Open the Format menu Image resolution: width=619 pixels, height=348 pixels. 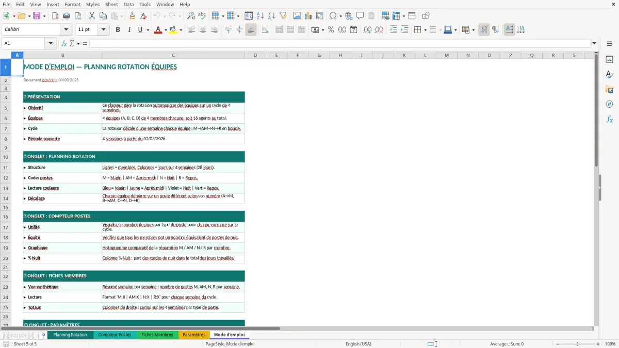72,4
